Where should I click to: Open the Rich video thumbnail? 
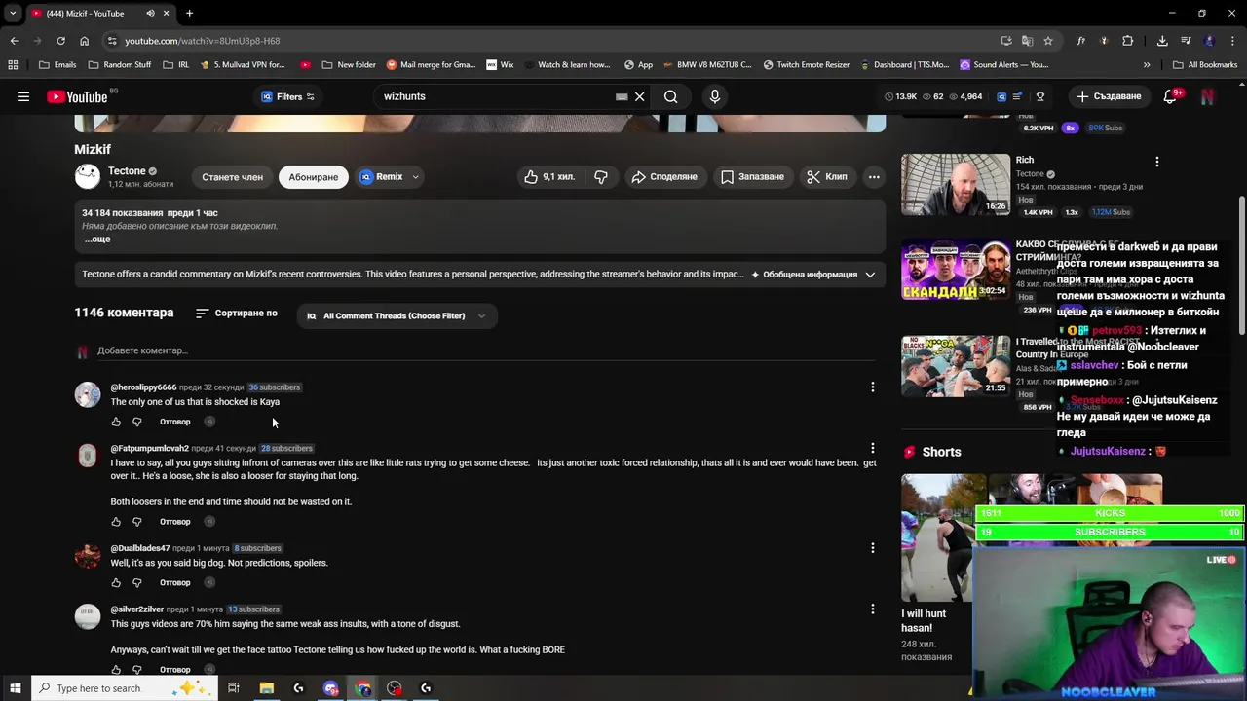click(956, 184)
